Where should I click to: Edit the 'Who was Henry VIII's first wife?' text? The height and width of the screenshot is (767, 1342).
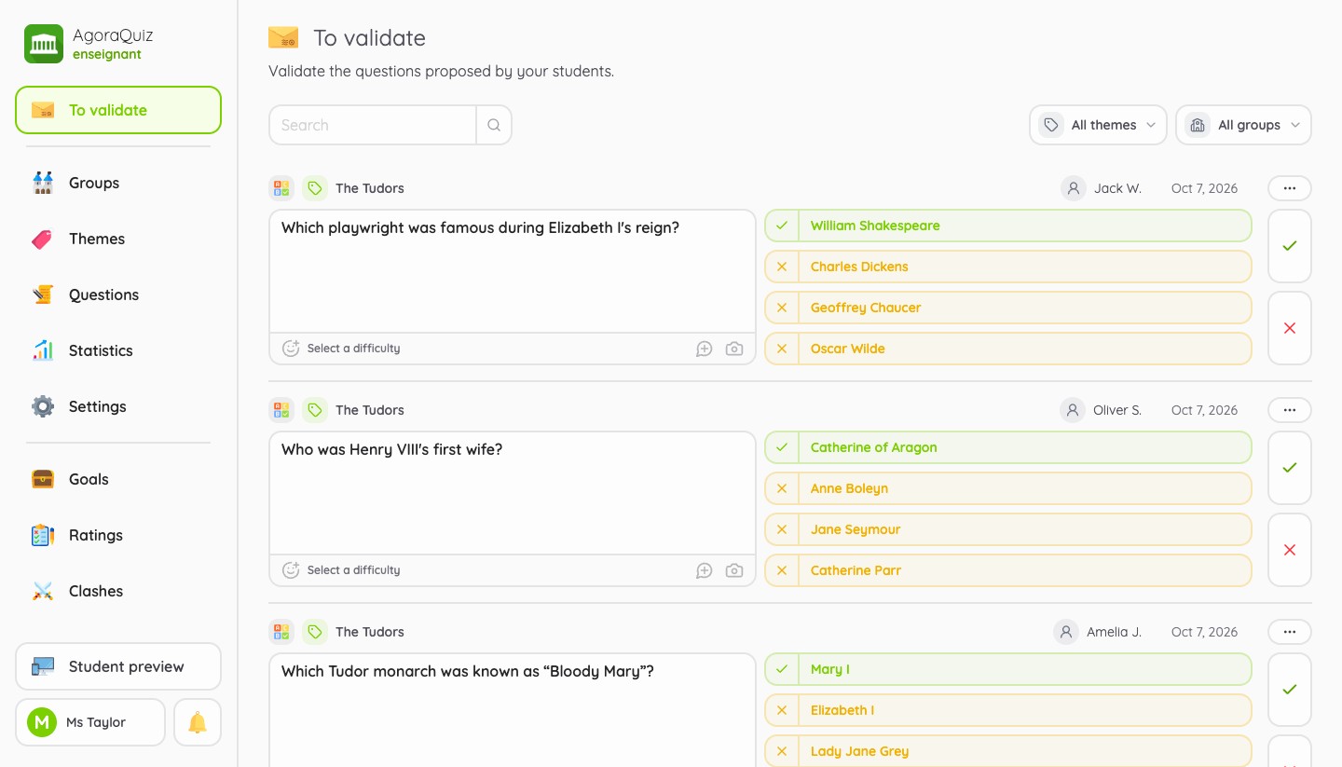[x=513, y=493]
